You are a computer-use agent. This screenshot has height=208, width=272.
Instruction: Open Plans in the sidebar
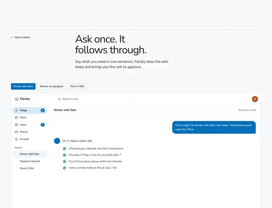point(30,117)
